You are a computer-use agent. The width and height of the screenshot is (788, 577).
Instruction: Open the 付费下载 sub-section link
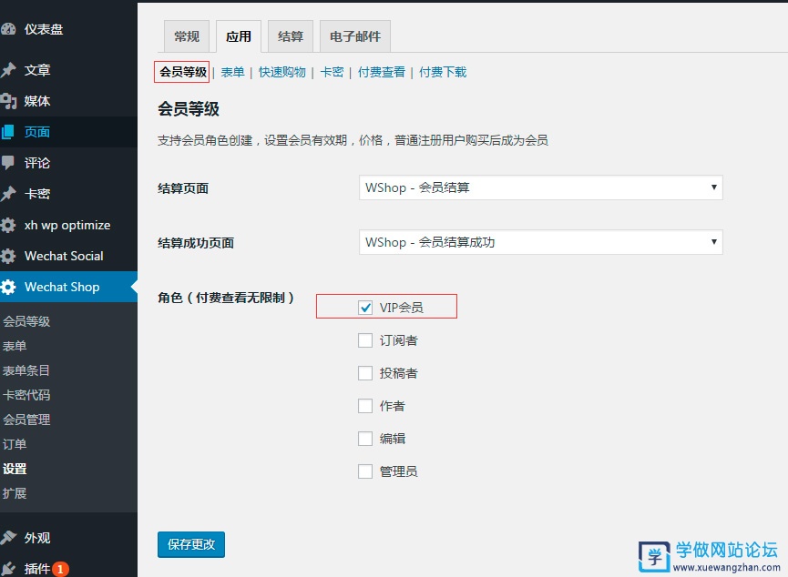click(443, 72)
